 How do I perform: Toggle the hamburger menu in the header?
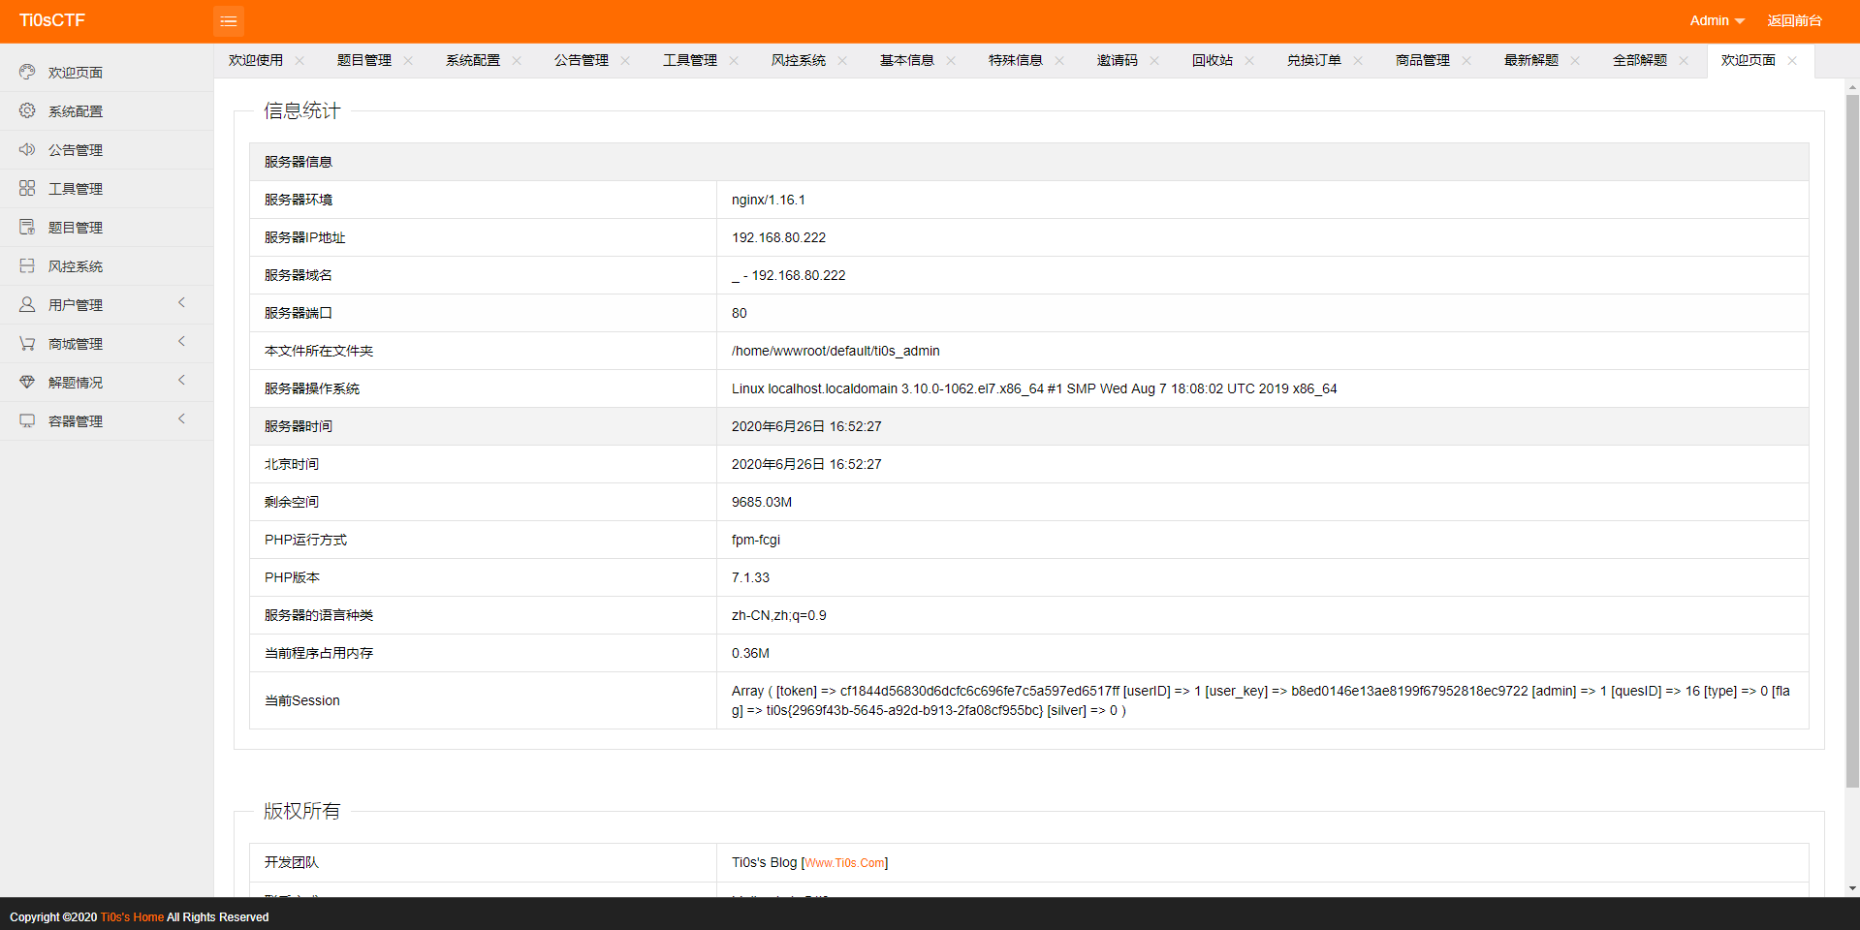(x=229, y=20)
